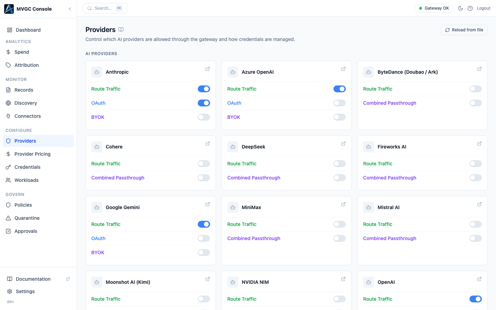Click the MVGC Console logo icon
The height and width of the screenshot is (310, 496).
tap(9, 9)
